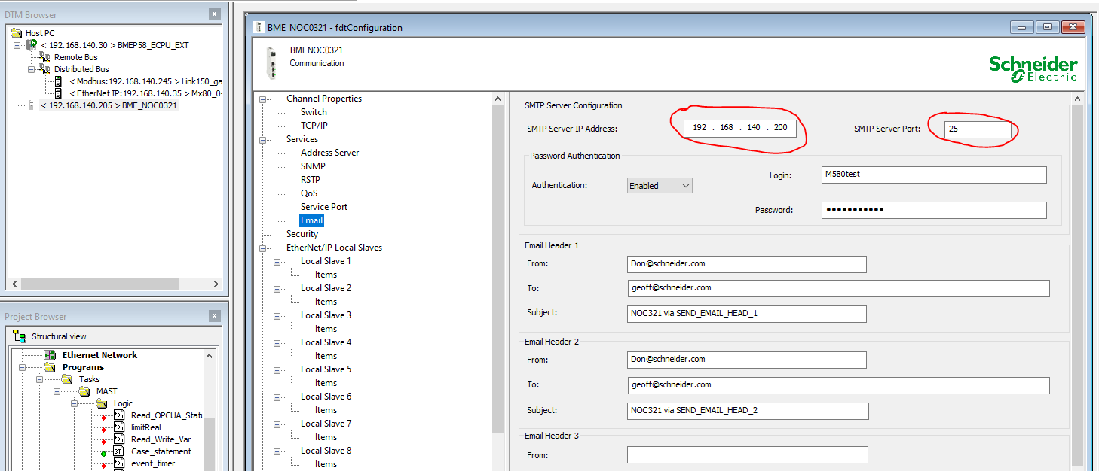The width and height of the screenshot is (1099, 471).
Task: Click the Remote Bus network icon
Action: tap(45, 57)
